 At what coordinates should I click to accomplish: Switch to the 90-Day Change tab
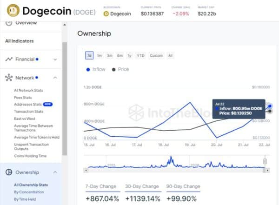coord(183,186)
